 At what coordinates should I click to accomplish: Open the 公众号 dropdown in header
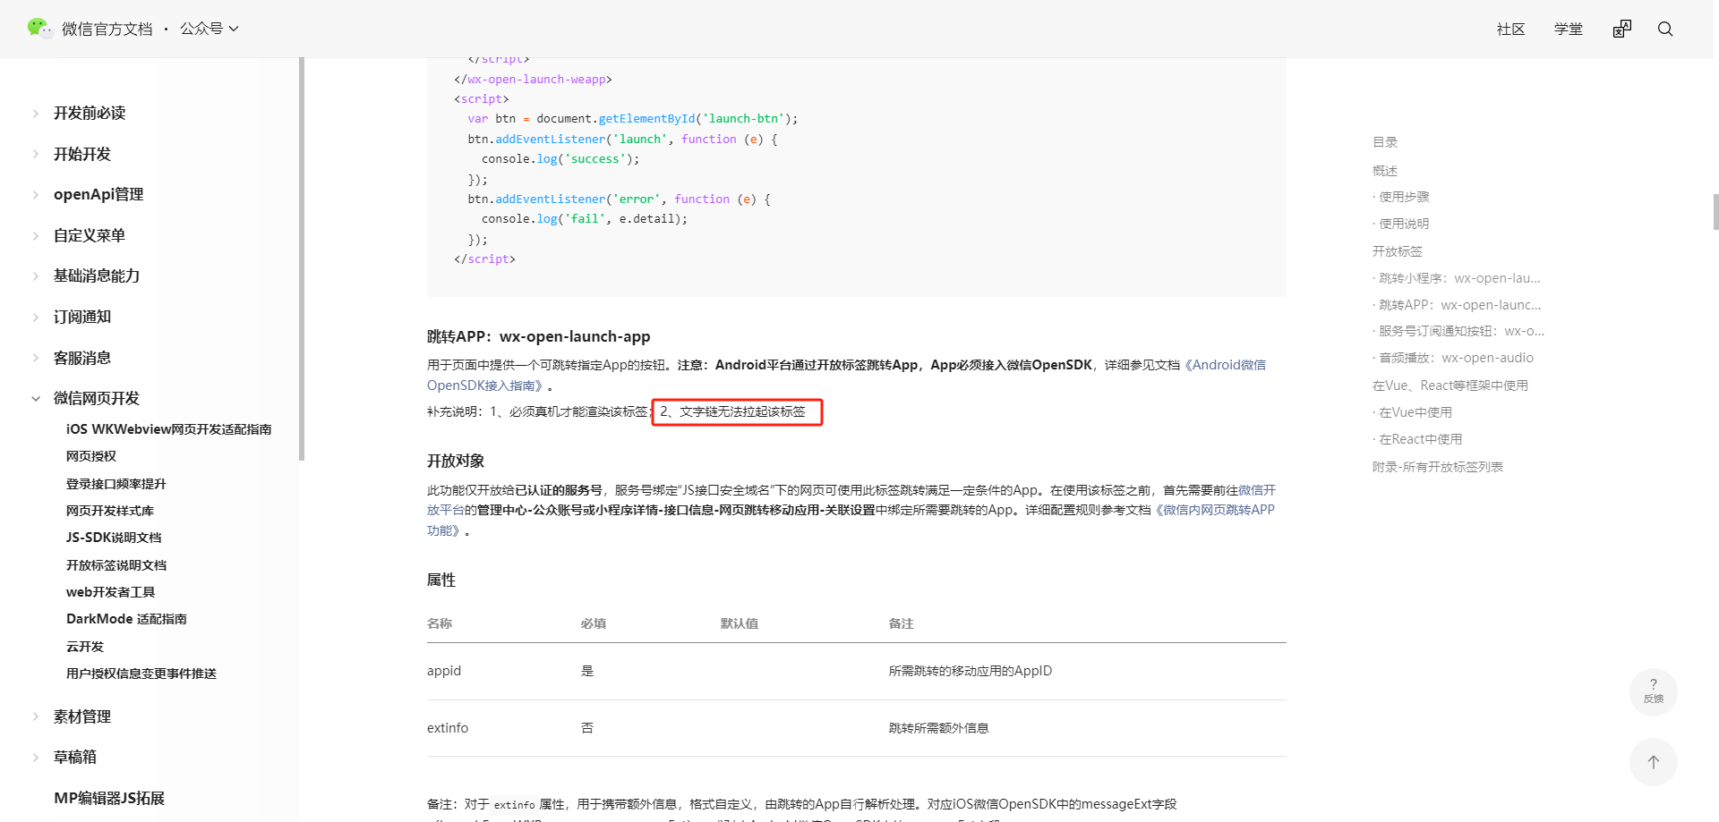pos(210,29)
